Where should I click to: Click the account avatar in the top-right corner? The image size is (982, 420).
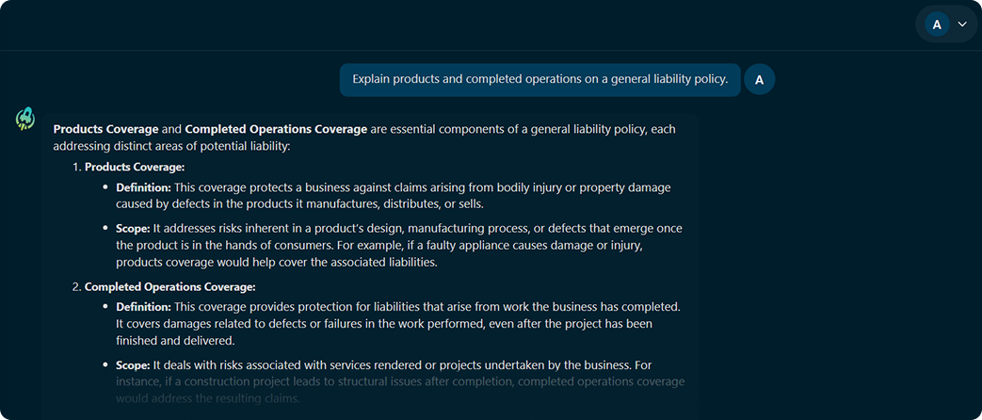(937, 24)
